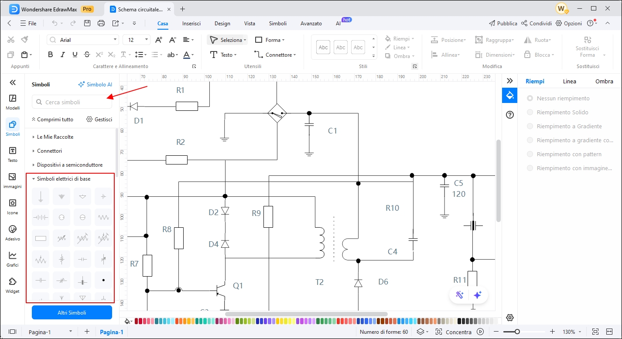622x339 pixels.
Task: Click Comprimi tutto in symbols panel
Action: click(x=52, y=119)
